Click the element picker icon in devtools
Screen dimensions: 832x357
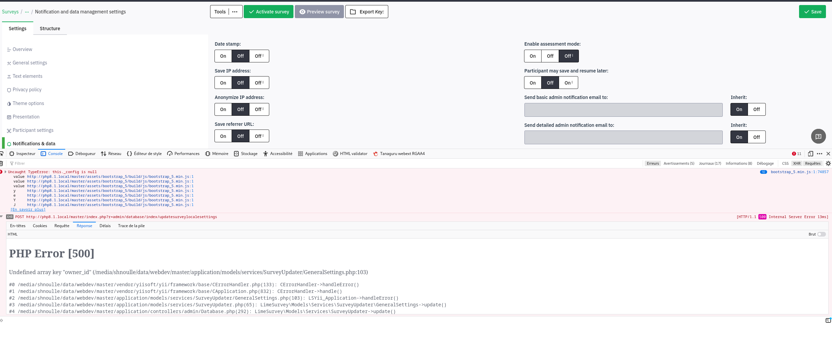1,154
